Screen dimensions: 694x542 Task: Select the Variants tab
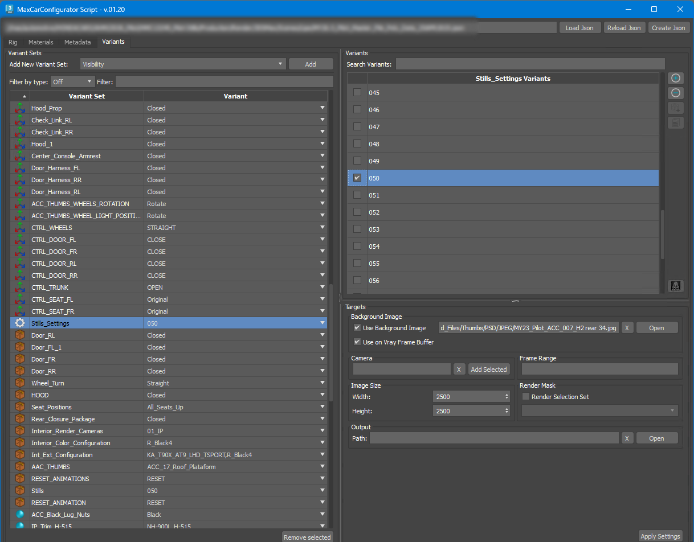[113, 42]
